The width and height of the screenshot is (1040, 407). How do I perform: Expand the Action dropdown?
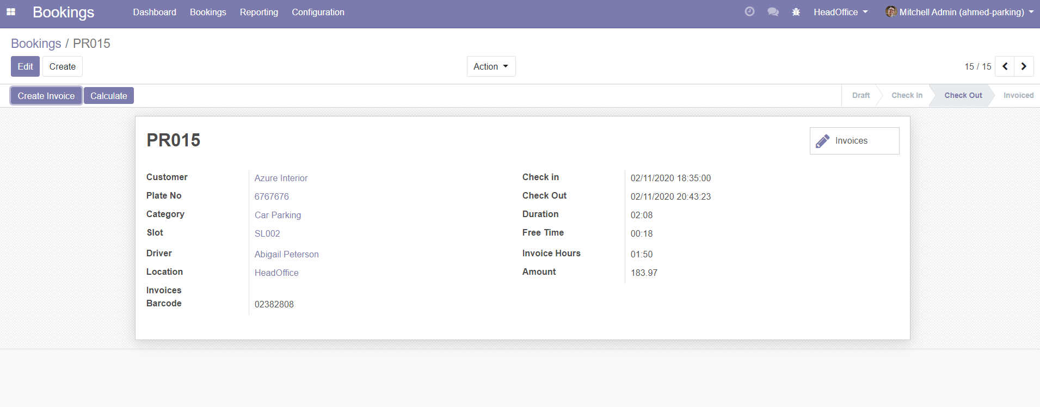pyautogui.click(x=491, y=66)
